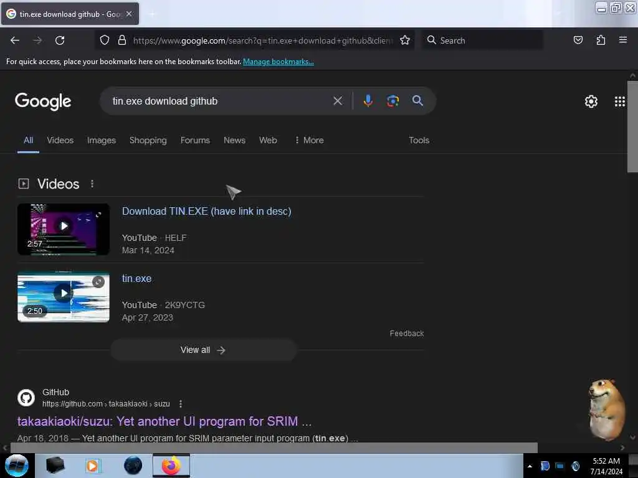Open options dots beside takaakiaoki suzu result
The height and width of the screenshot is (478, 638).
[x=181, y=403]
